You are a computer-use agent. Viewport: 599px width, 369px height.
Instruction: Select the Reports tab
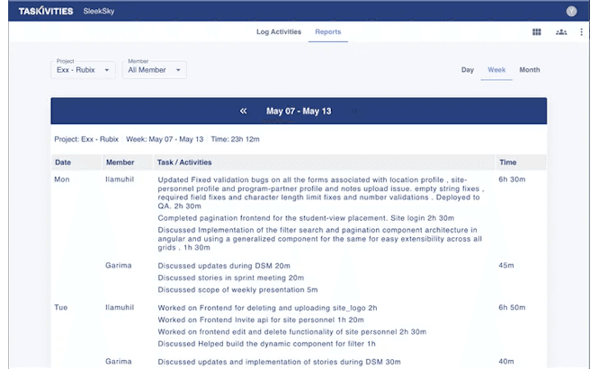327,32
